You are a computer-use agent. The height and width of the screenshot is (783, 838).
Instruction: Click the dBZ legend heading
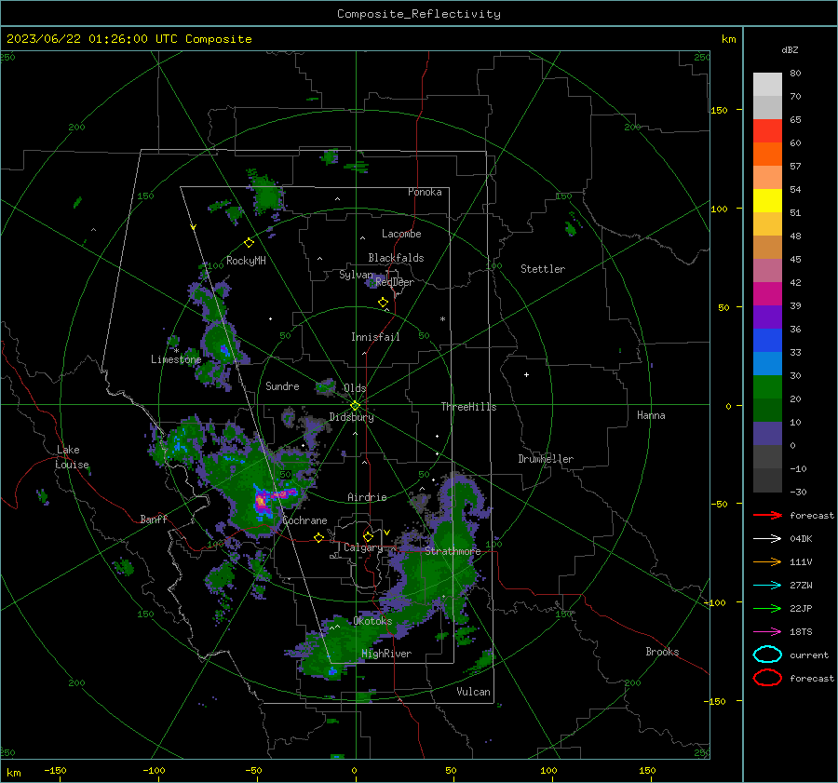(790, 49)
